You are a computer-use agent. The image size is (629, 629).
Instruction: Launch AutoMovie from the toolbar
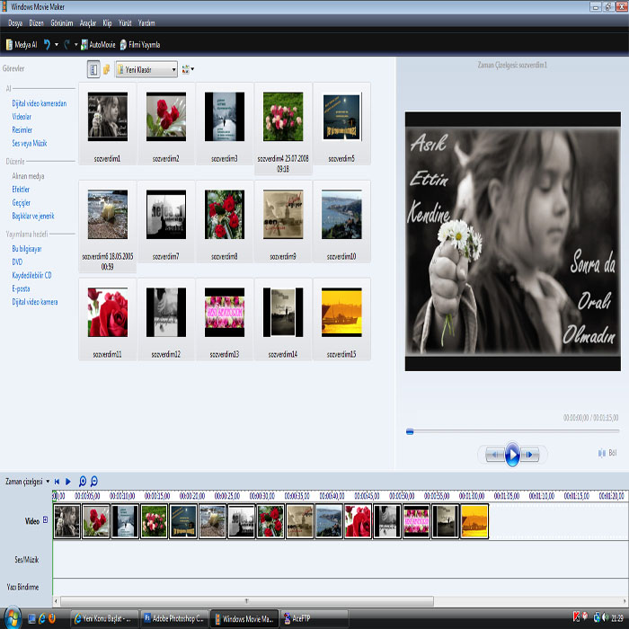pos(84,44)
